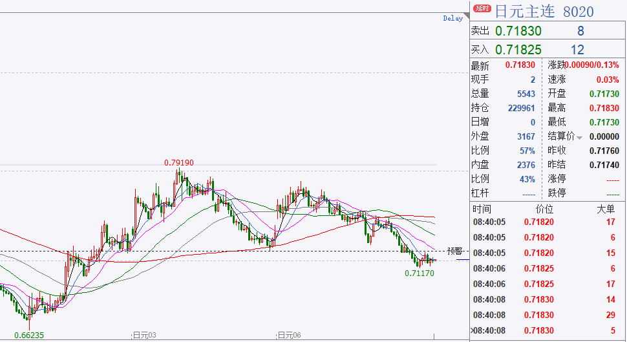Screen dimensions: 627x342
Task: Click the 杠杆 leverage label
Action: click(480, 193)
